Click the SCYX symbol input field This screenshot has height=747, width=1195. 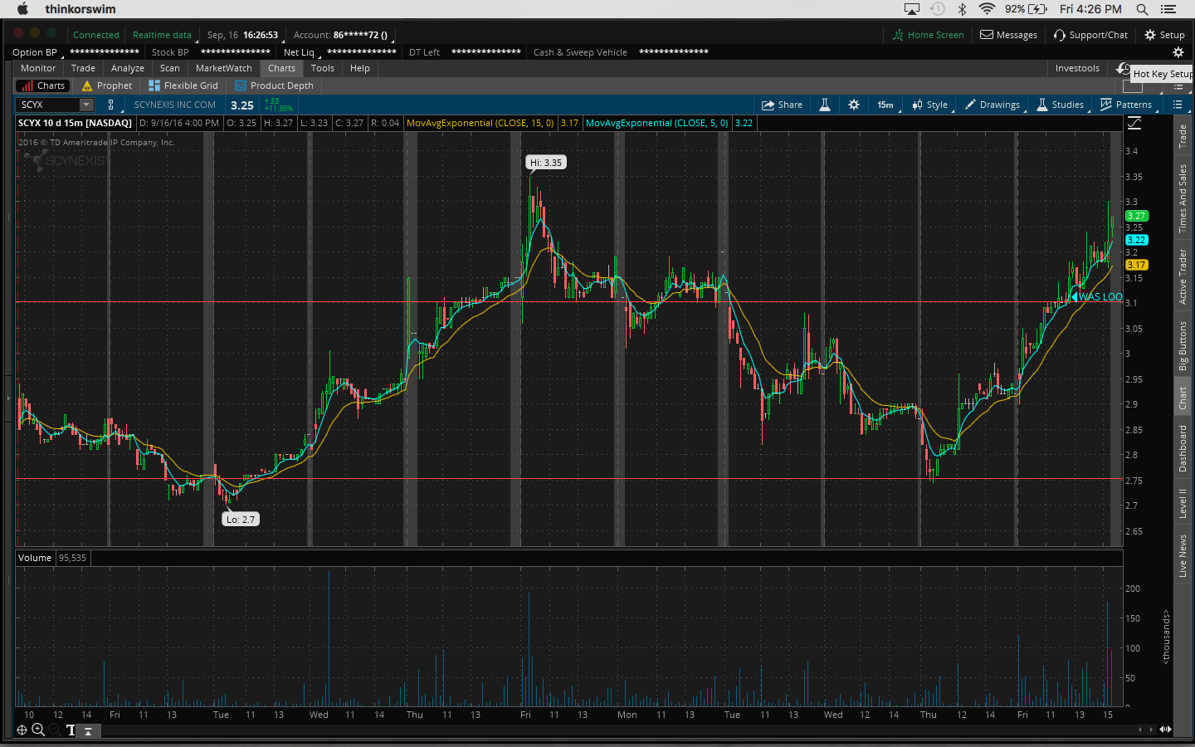tap(48, 105)
